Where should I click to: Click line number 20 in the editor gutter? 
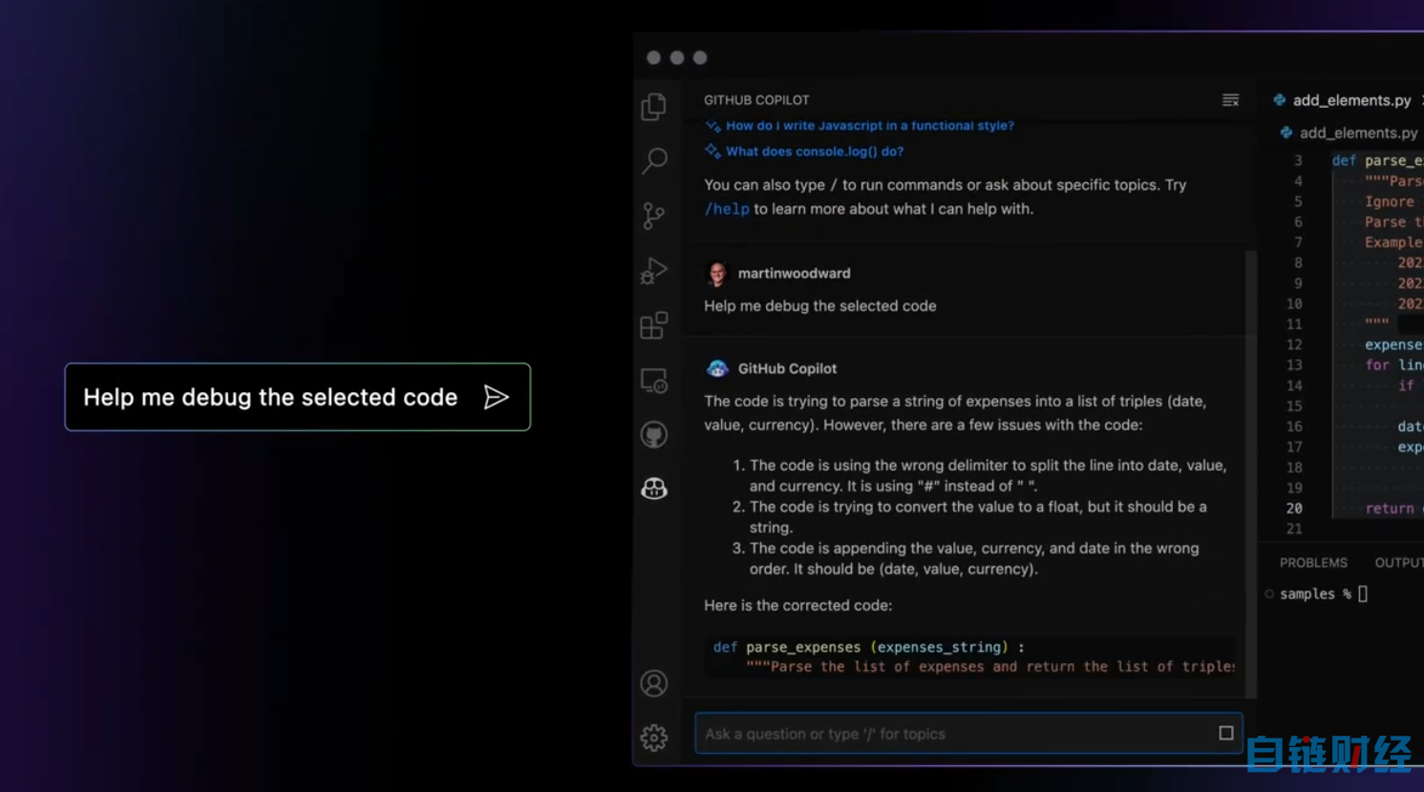pos(1294,509)
